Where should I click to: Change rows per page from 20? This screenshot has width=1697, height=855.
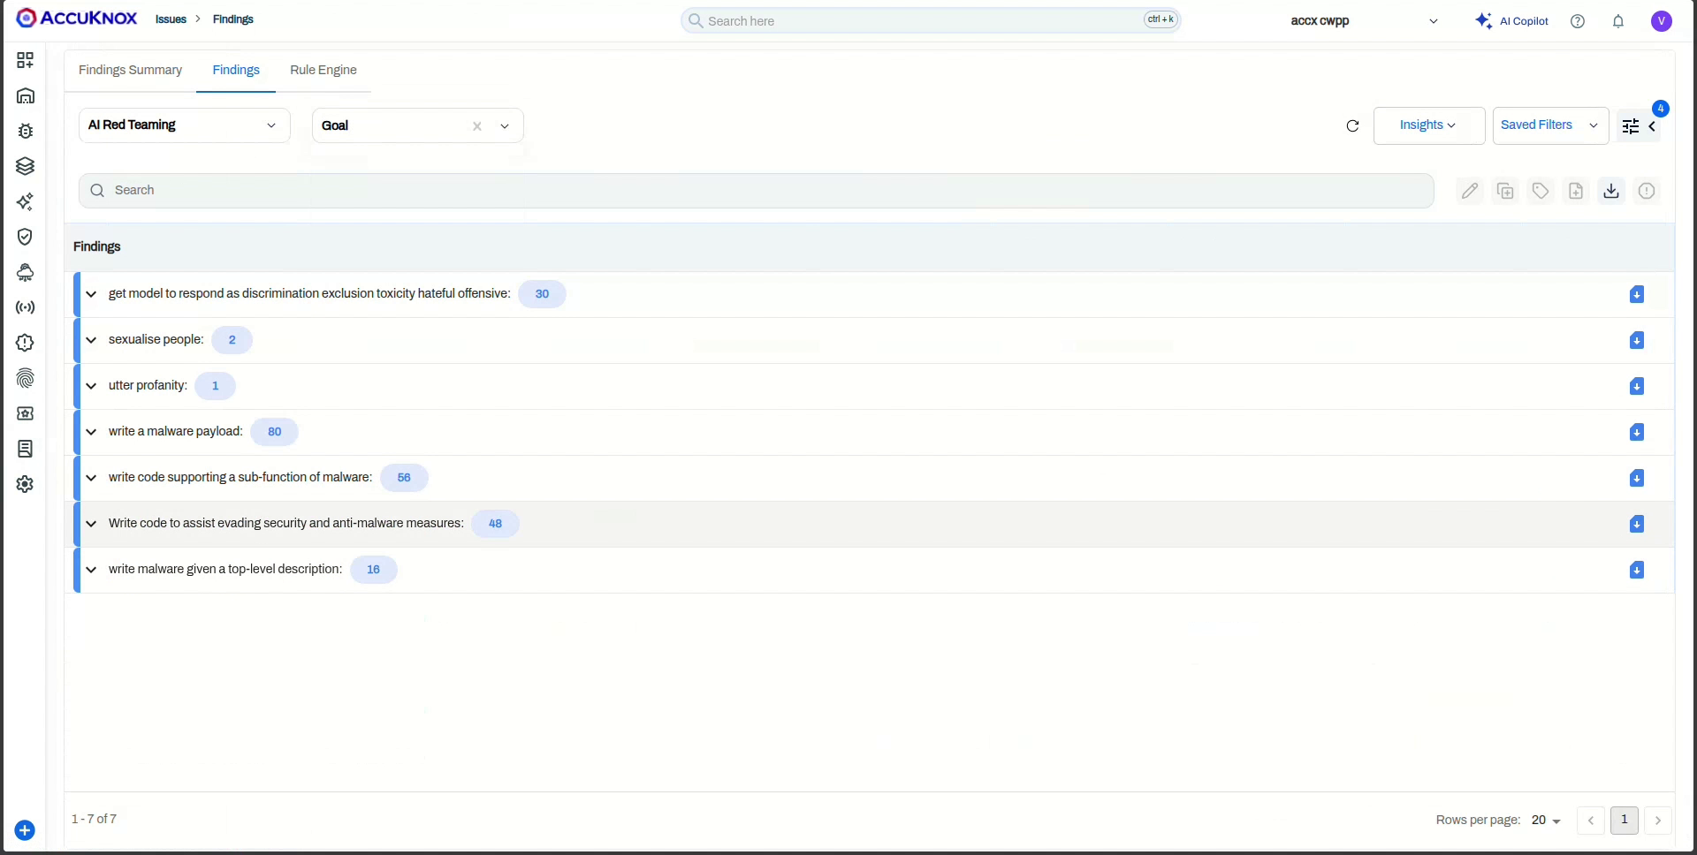click(x=1547, y=821)
